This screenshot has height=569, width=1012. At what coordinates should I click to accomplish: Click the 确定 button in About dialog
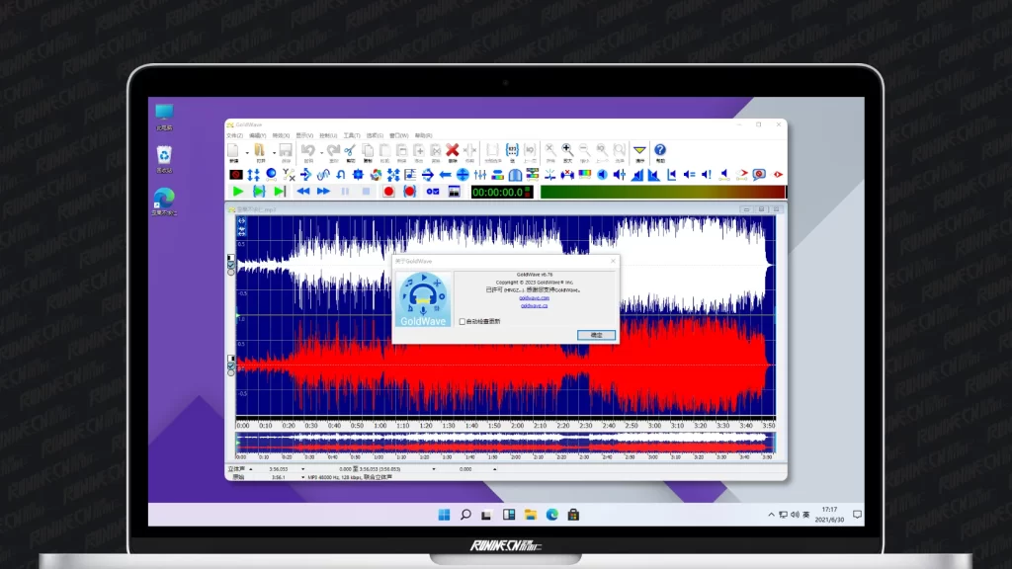tap(596, 335)
